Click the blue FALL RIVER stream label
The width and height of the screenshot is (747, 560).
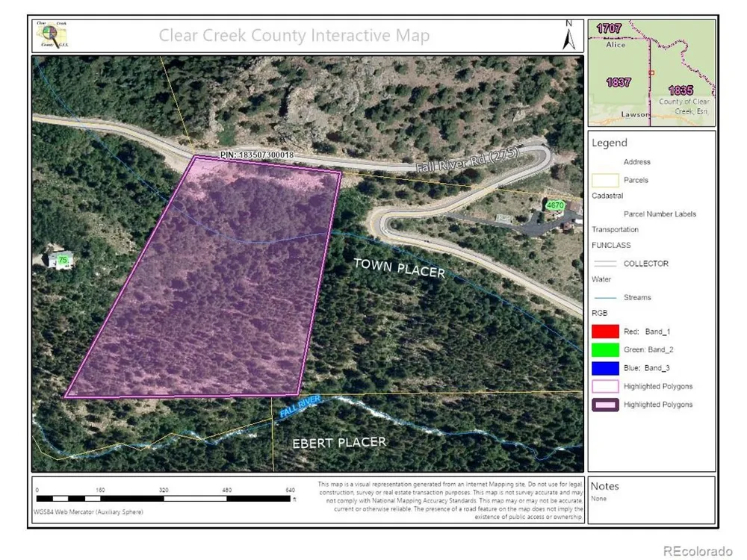[x=300, y=405]
